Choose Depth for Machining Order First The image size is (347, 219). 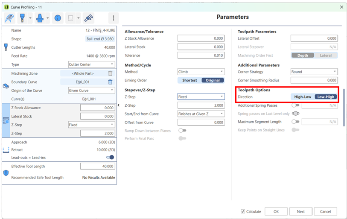coord(303,55)
